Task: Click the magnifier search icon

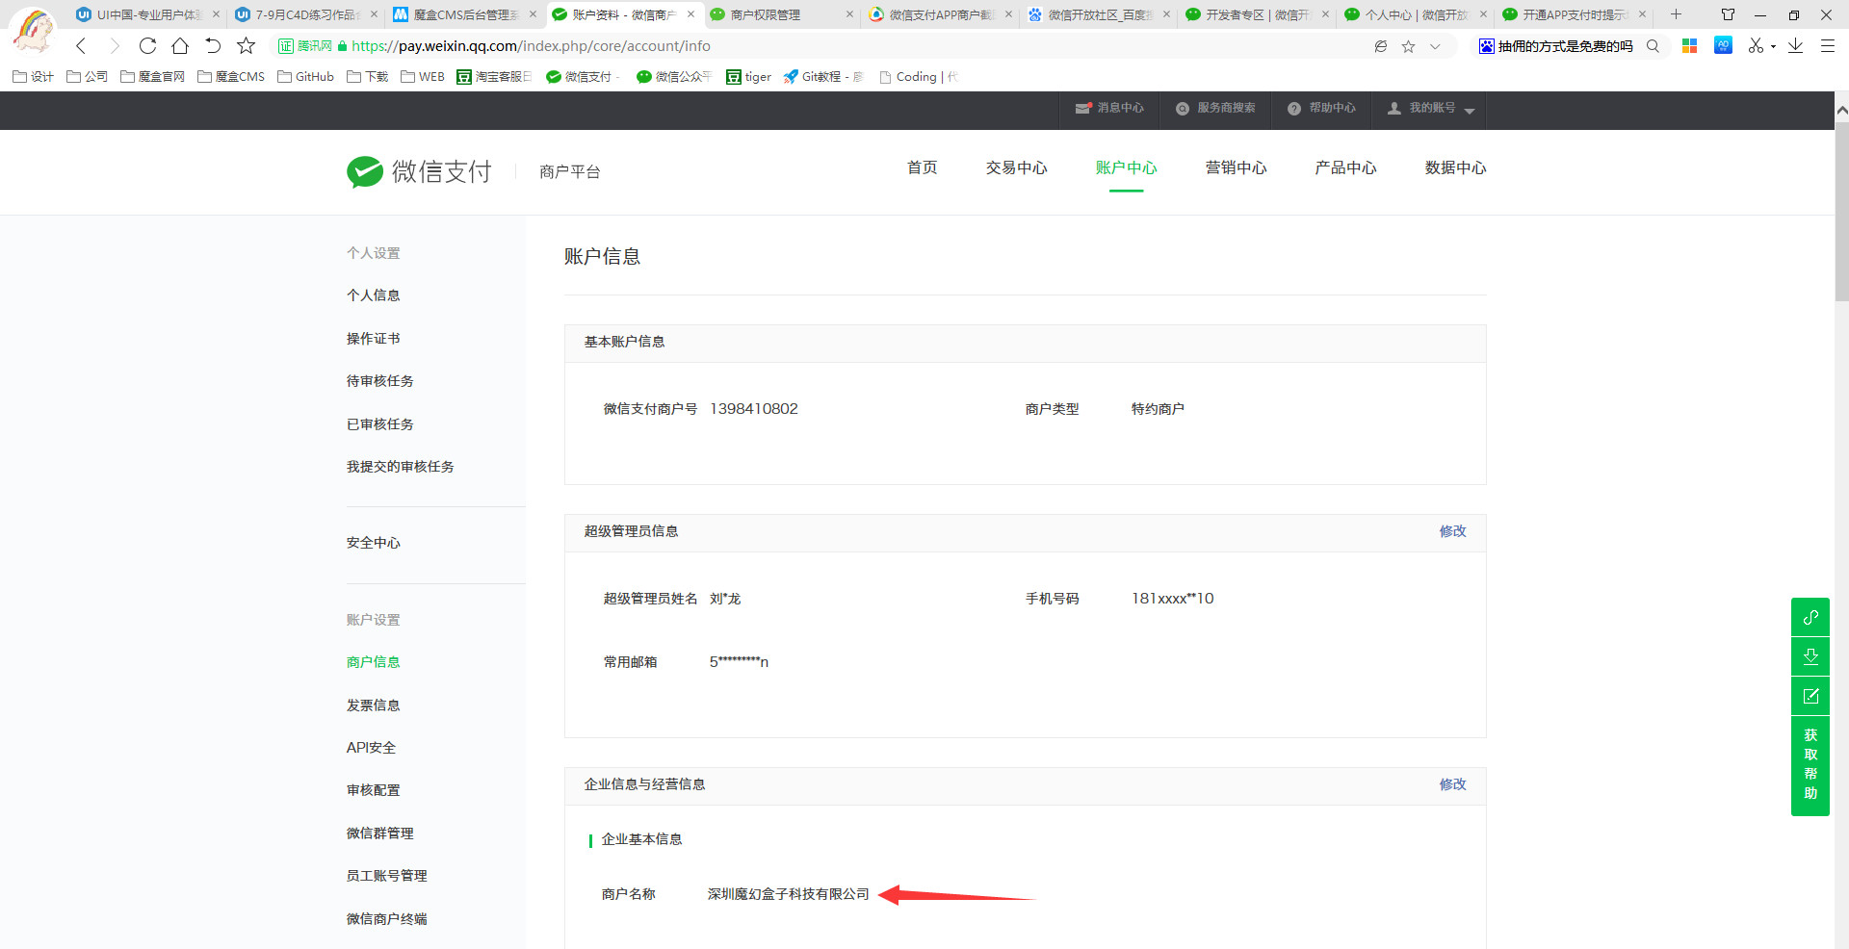Action: coord(1653,46)
